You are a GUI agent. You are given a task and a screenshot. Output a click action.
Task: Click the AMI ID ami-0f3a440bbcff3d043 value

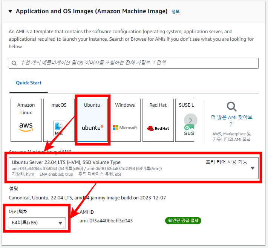(x=106, y=220)
